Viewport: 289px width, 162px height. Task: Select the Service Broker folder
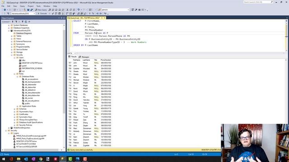coord(22,49)
